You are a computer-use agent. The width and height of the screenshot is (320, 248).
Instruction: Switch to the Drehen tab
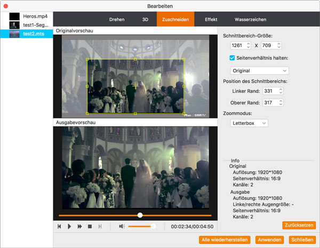tap(117, 19)
